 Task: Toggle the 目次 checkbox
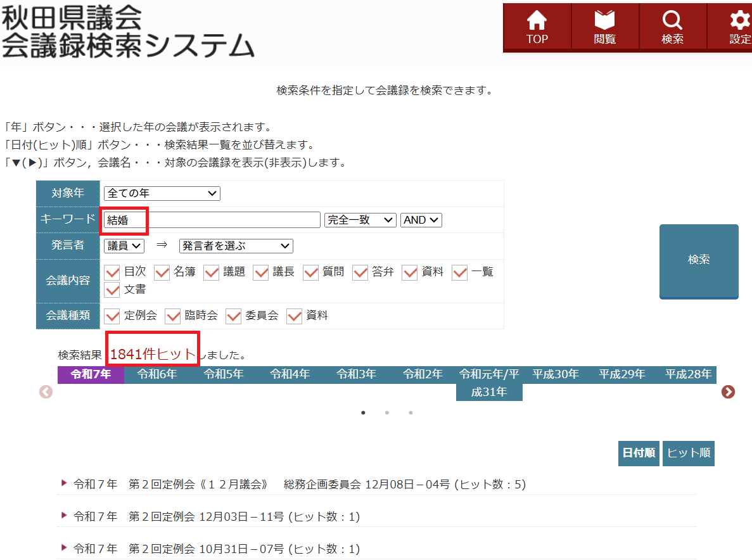pyautogui.click(x=112, y=272)
